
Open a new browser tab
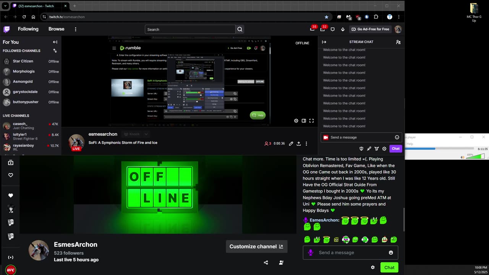74,6
